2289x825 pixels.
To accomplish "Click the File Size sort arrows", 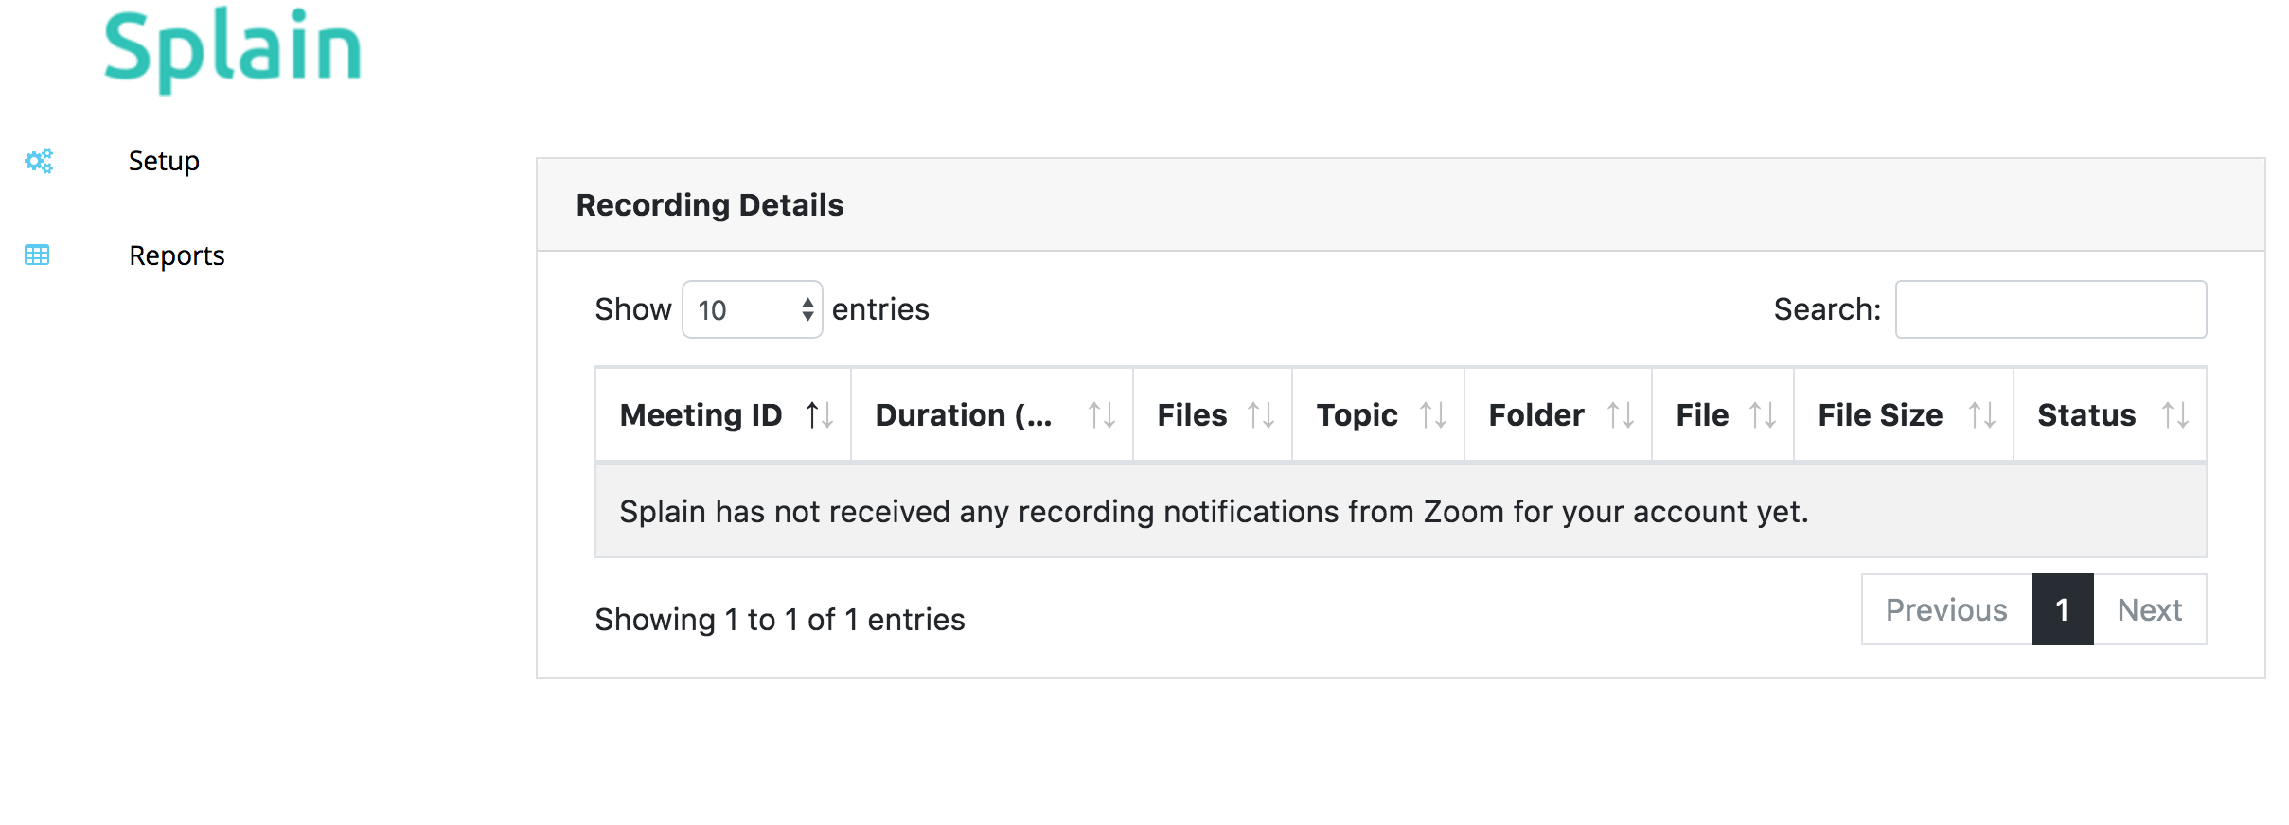I will tap(1981, 415).
